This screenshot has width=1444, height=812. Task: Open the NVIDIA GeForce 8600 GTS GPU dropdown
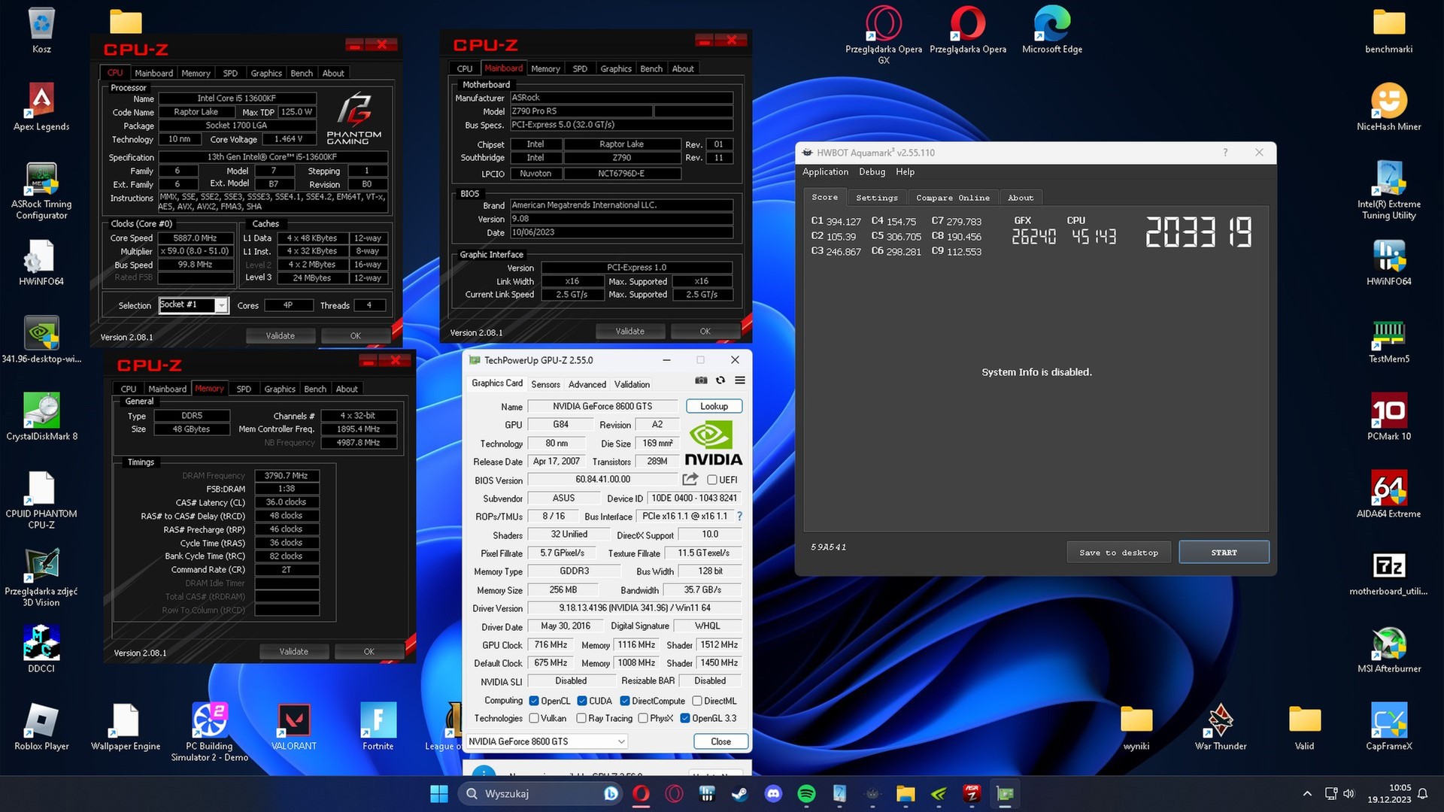[x=547, y=741]
